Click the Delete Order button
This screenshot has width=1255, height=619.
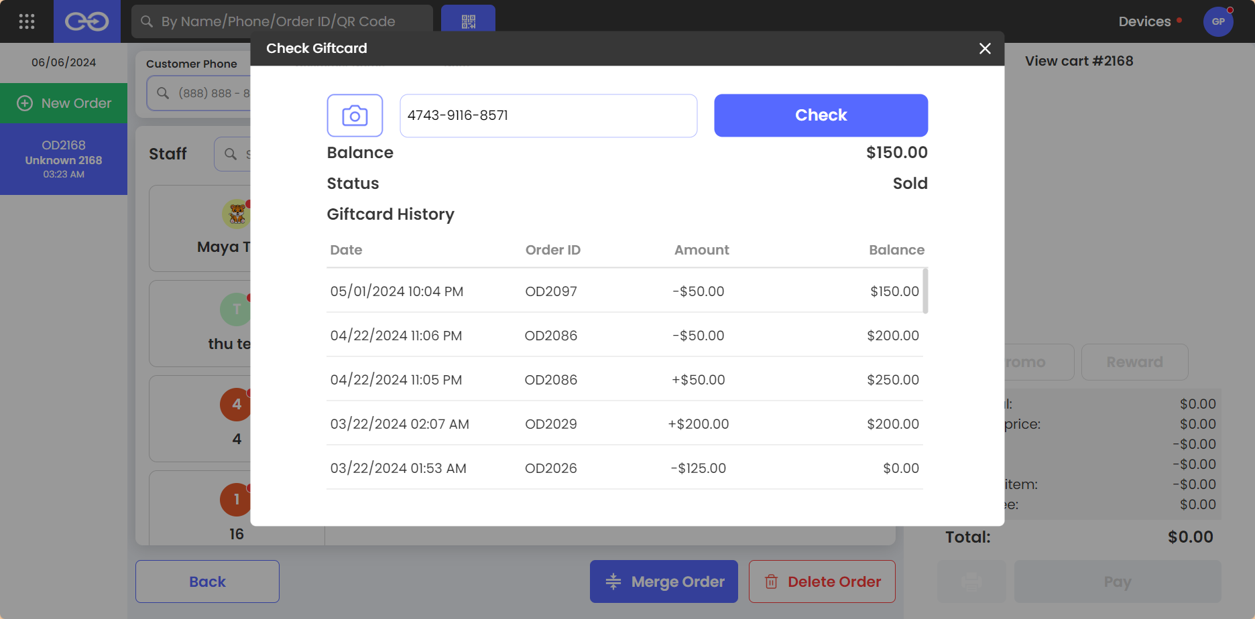822,581
